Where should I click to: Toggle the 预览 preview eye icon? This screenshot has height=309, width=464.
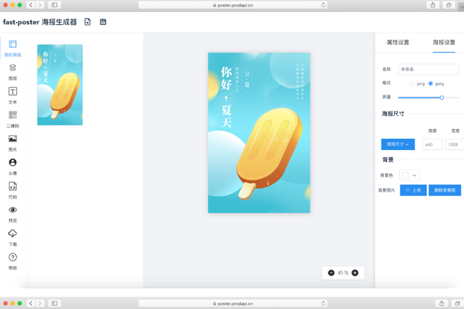pyautogui.click(x=12, y=210)
